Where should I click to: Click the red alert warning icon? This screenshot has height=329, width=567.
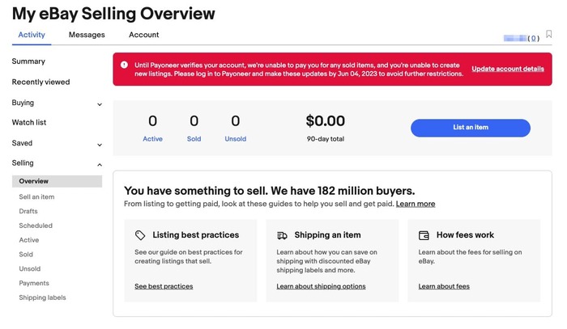click(x=124, y=65)
